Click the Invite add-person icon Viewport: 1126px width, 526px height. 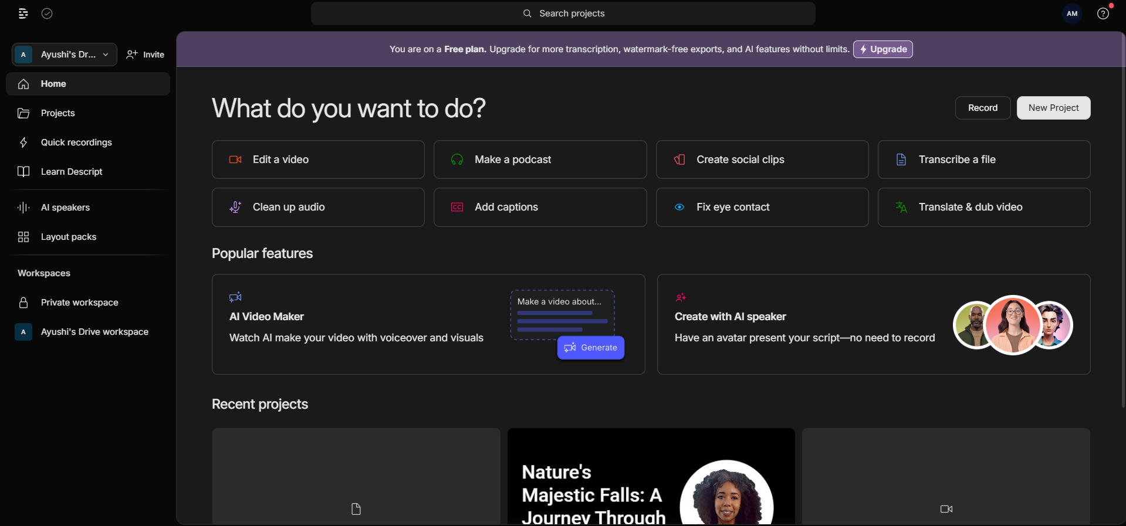[x=132, y=55]
